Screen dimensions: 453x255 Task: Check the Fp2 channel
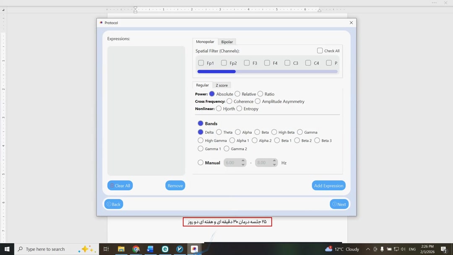[224, 62]
